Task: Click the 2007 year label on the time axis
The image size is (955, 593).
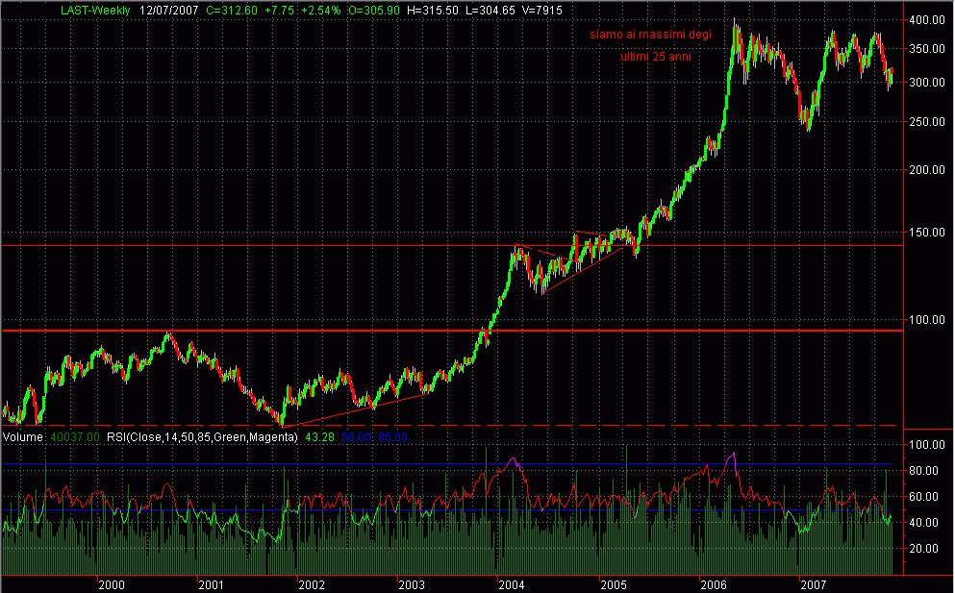Action: [813, 583]
